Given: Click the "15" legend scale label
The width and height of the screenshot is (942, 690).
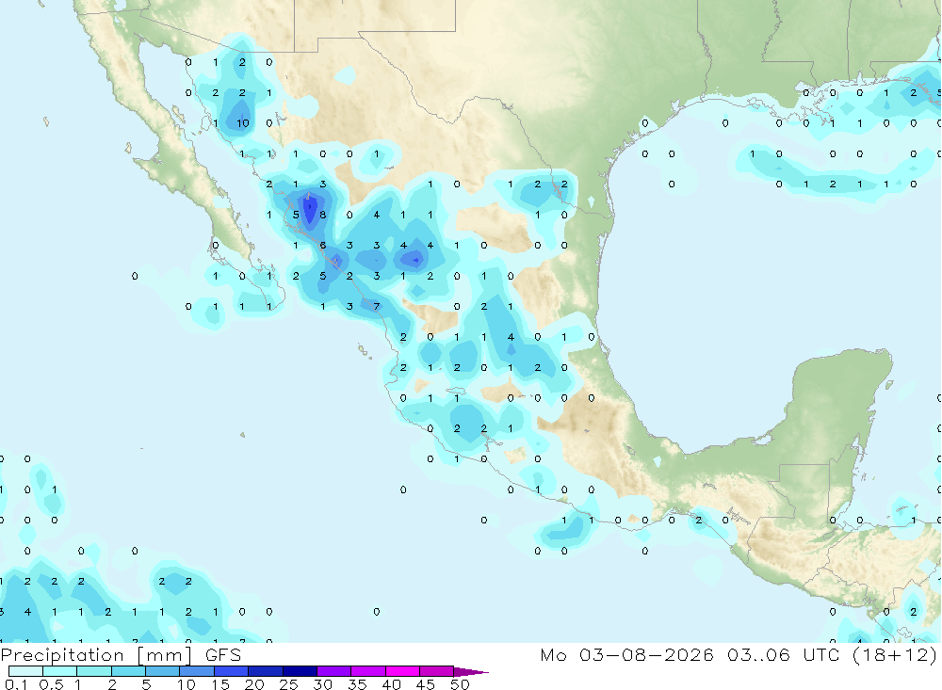Looking at the screenshot, I should pyautogui.click(x=219, y=684).
